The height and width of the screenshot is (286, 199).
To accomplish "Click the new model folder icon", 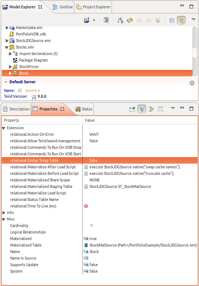I will [x=87, y=20].
